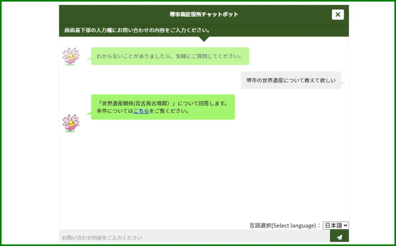Click the 言語選択(Select language) label
The height and width of the screenshot is (246, 396).
(x=284, y=226)
